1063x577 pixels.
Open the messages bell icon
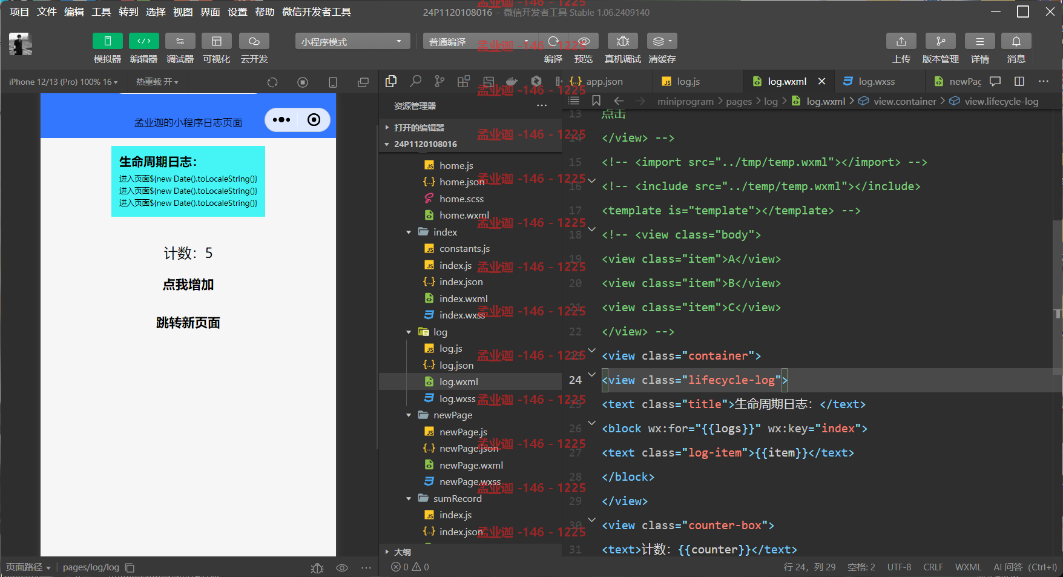click(x=1016, y=41)
